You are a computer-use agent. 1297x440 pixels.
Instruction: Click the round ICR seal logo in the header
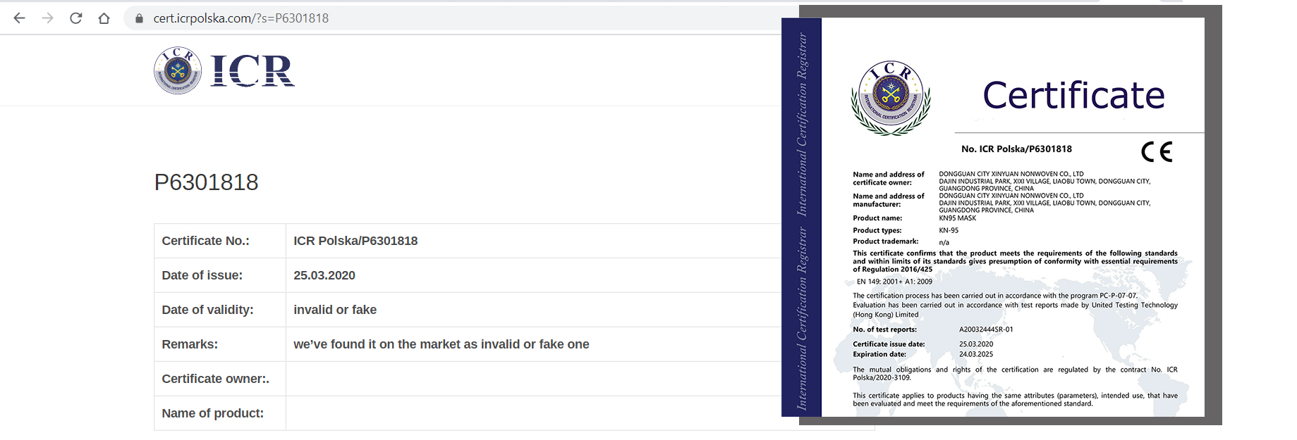pyautogui.click(x=178, y=70)
